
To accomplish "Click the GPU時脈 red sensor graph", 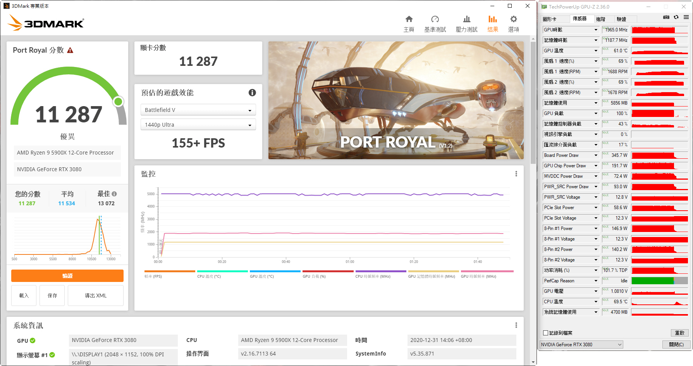I will [x=660, y=30].
